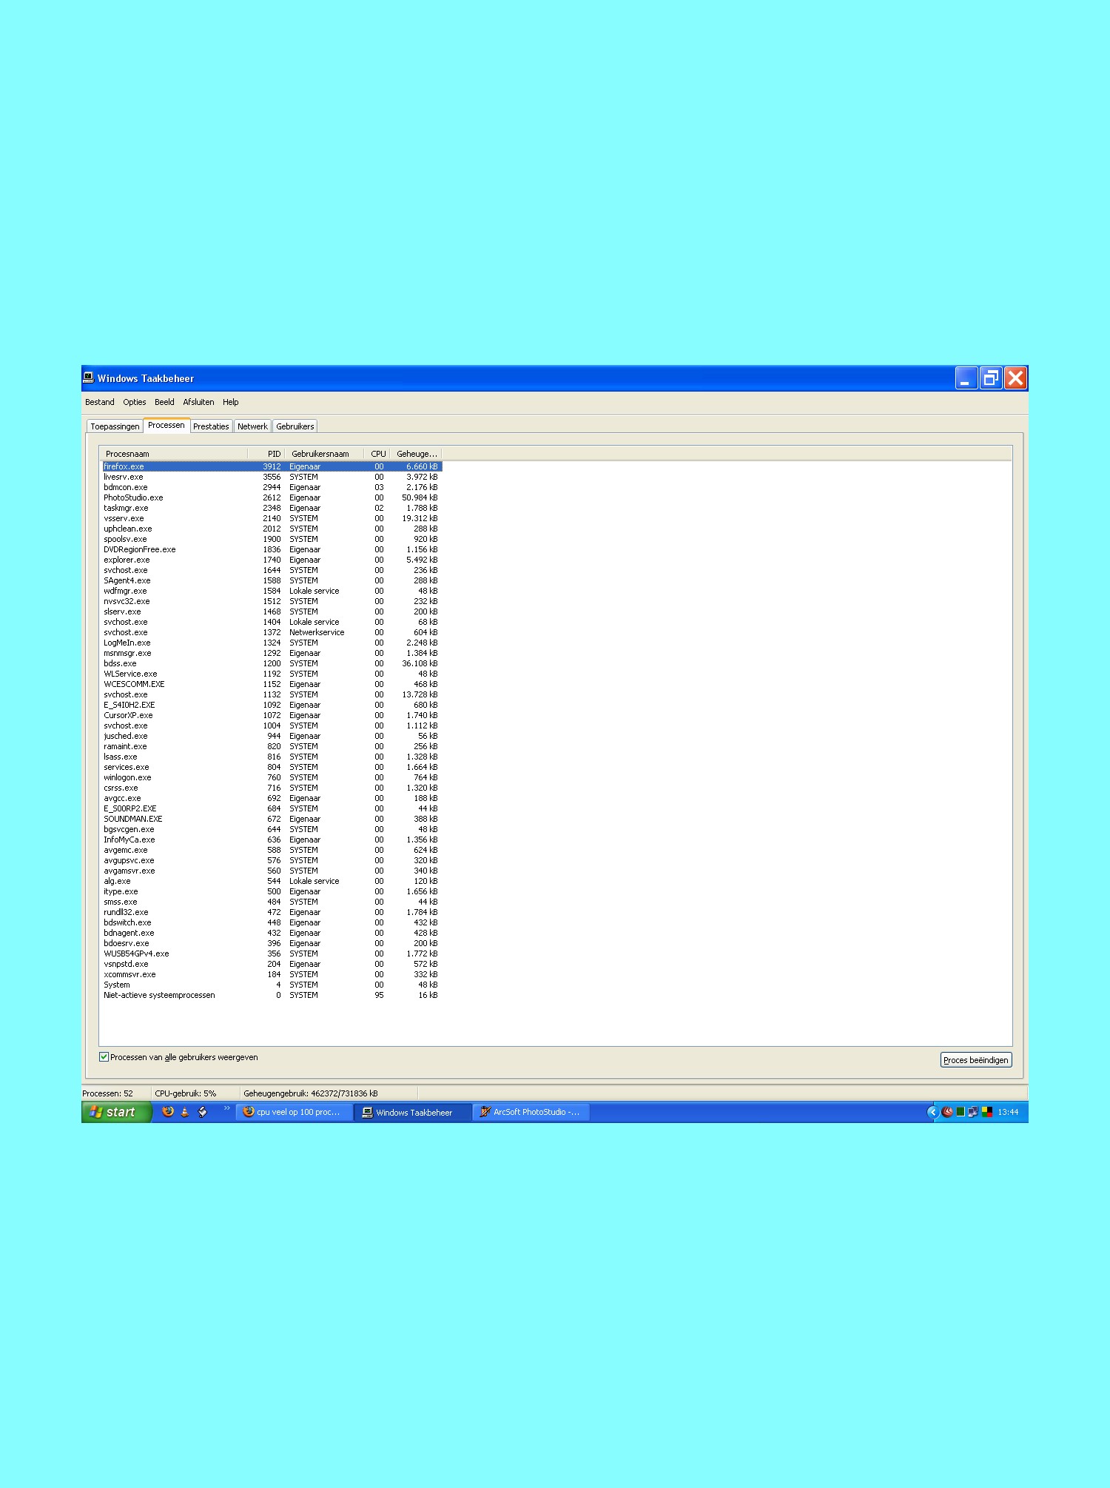Select PhotoStudio.exe in process list

point(272,497)
